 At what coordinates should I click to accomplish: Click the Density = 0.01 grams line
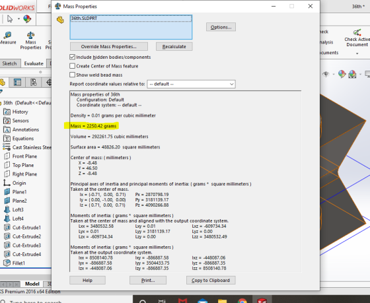tap(113, 116)
